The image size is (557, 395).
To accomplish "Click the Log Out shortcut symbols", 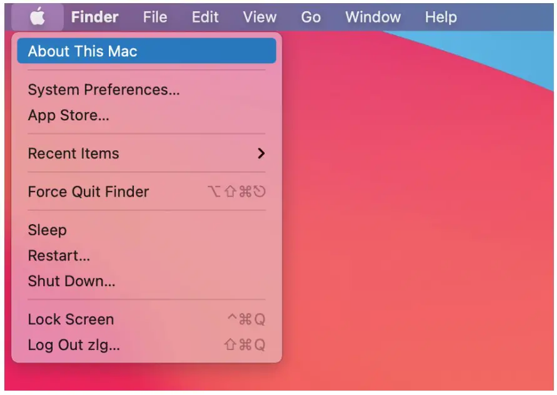I will (245, 345).
